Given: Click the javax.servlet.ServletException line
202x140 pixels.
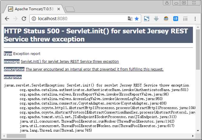Looking at the screenshot, I should click(x=96, y=85).
